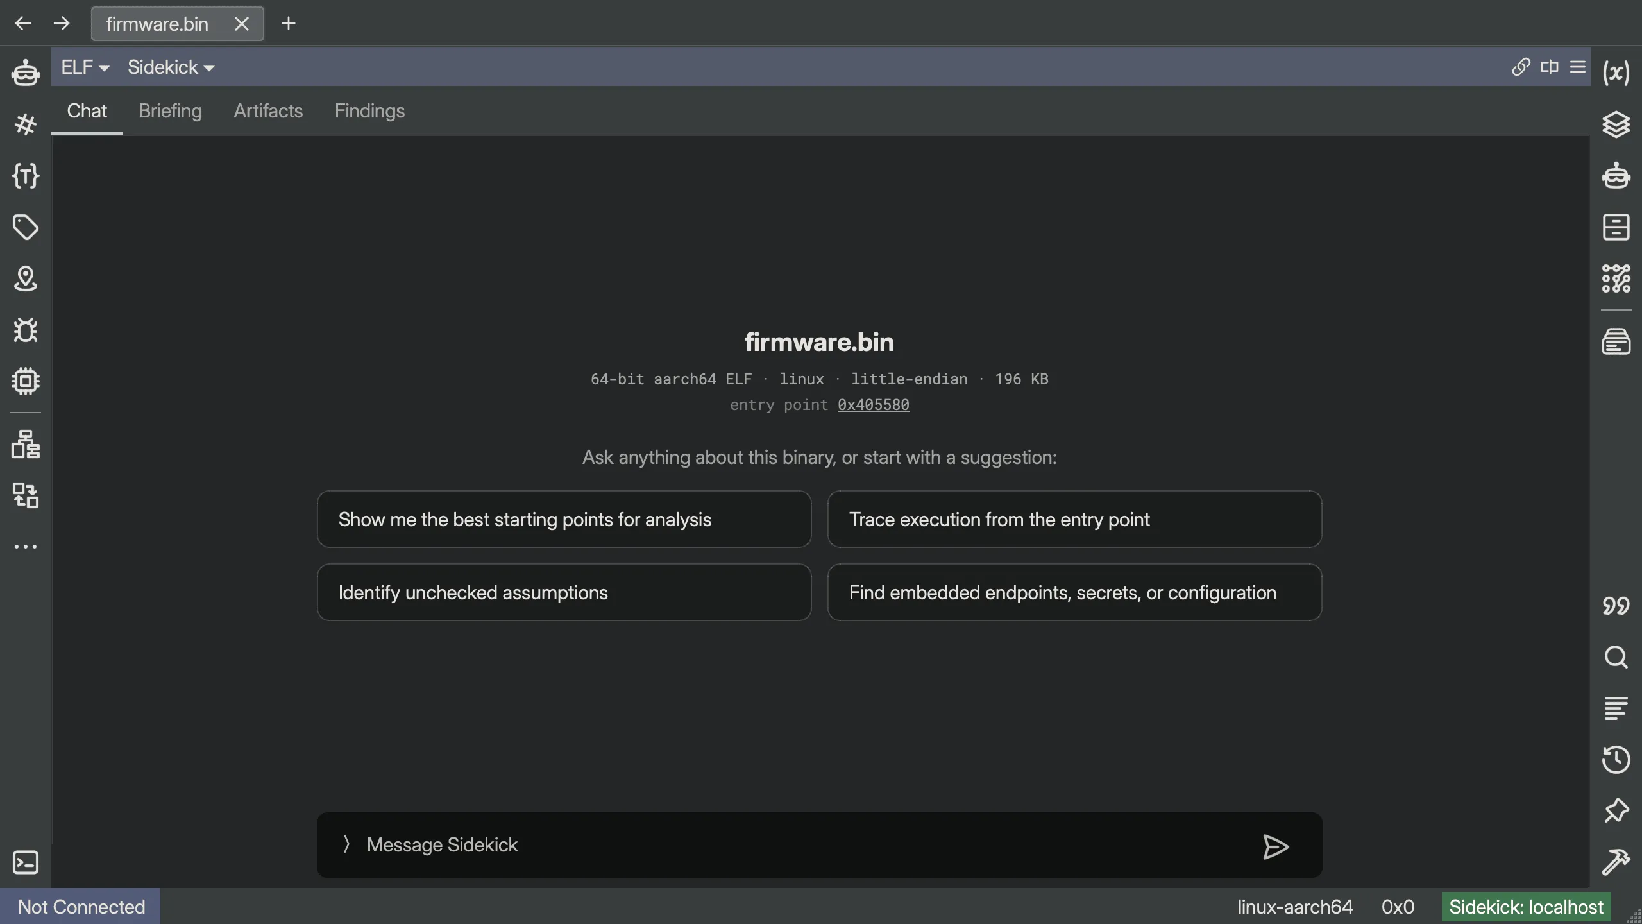Click 'Show me the best starting points for analysis'
Viewport: 1642px width, 924px height.
tap(564, 519)
